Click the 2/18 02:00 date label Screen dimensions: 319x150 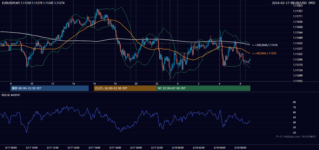click(198, 147)
